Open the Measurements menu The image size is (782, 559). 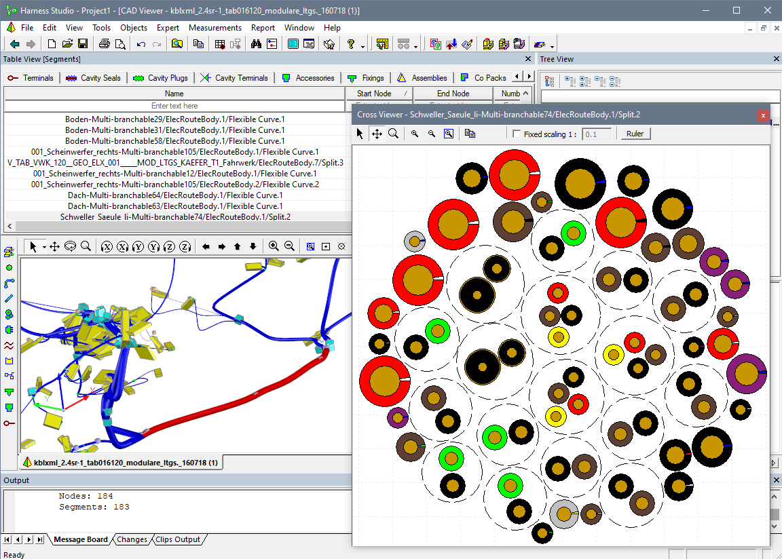coord(215,28)
